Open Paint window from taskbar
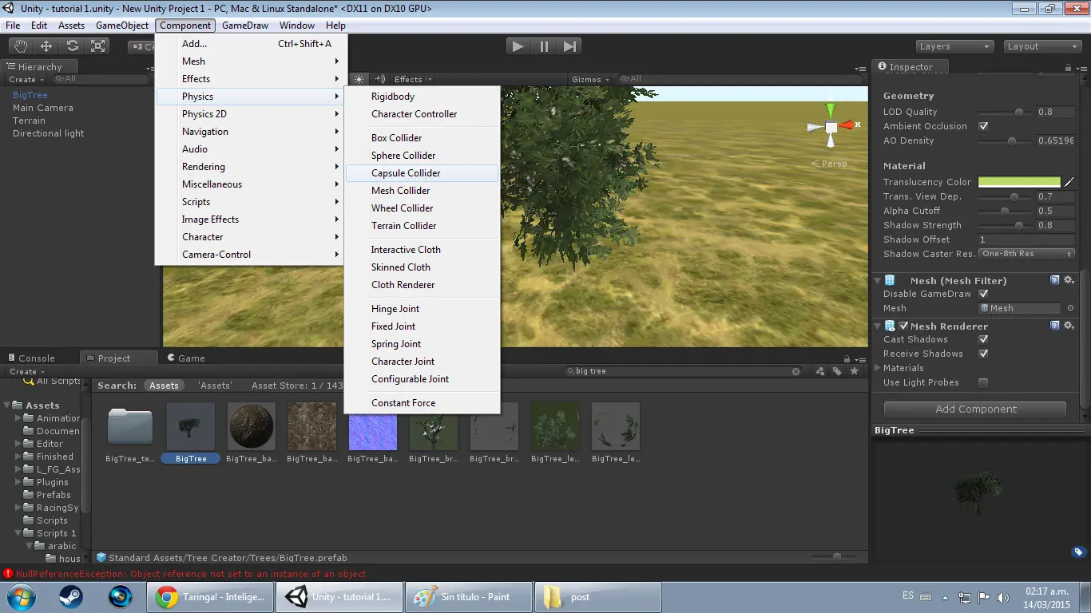 pos(469,597)
